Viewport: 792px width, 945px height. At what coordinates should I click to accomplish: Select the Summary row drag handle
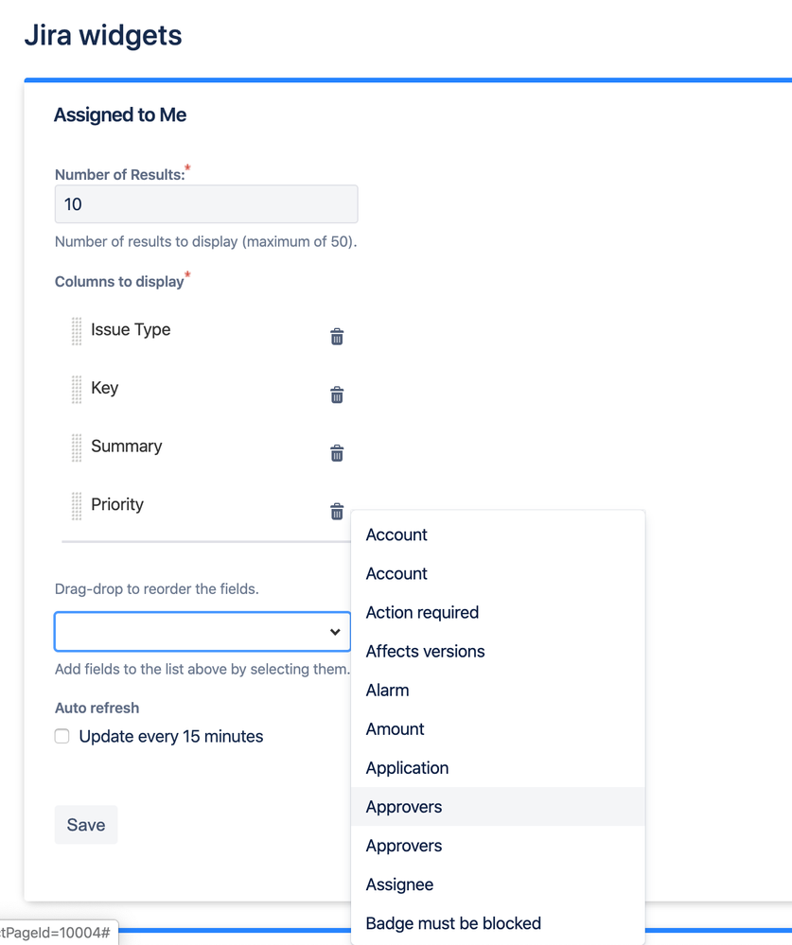77,447
